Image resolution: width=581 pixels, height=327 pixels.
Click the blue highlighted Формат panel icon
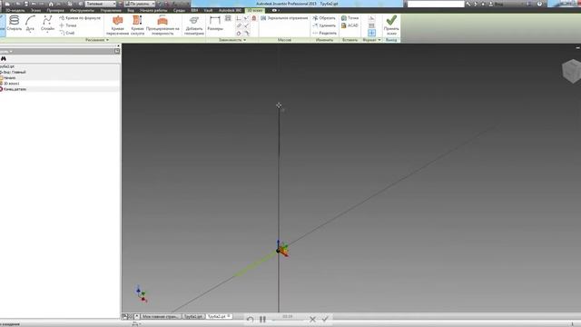371,33
